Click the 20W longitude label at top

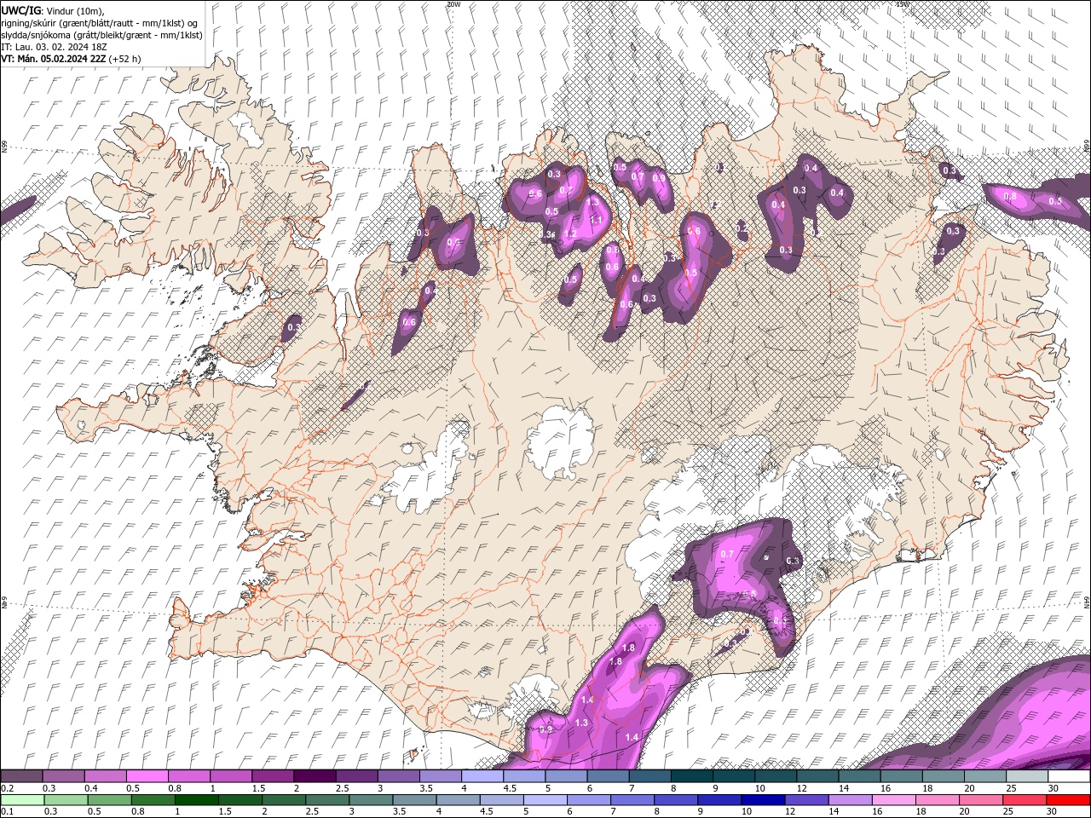[x=453, y=4]
